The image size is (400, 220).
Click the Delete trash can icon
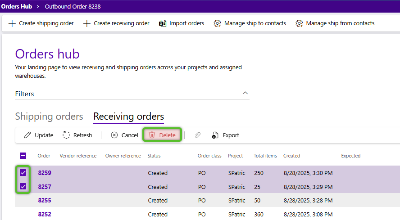[x=152, y=135]
